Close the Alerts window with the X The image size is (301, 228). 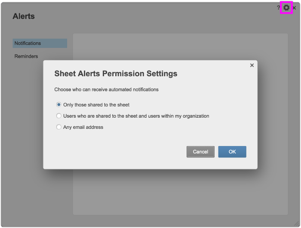[294, 8]
